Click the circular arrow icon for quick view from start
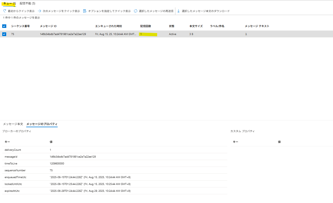This screenshot has height=203, width=333. [x=4, y=11]
